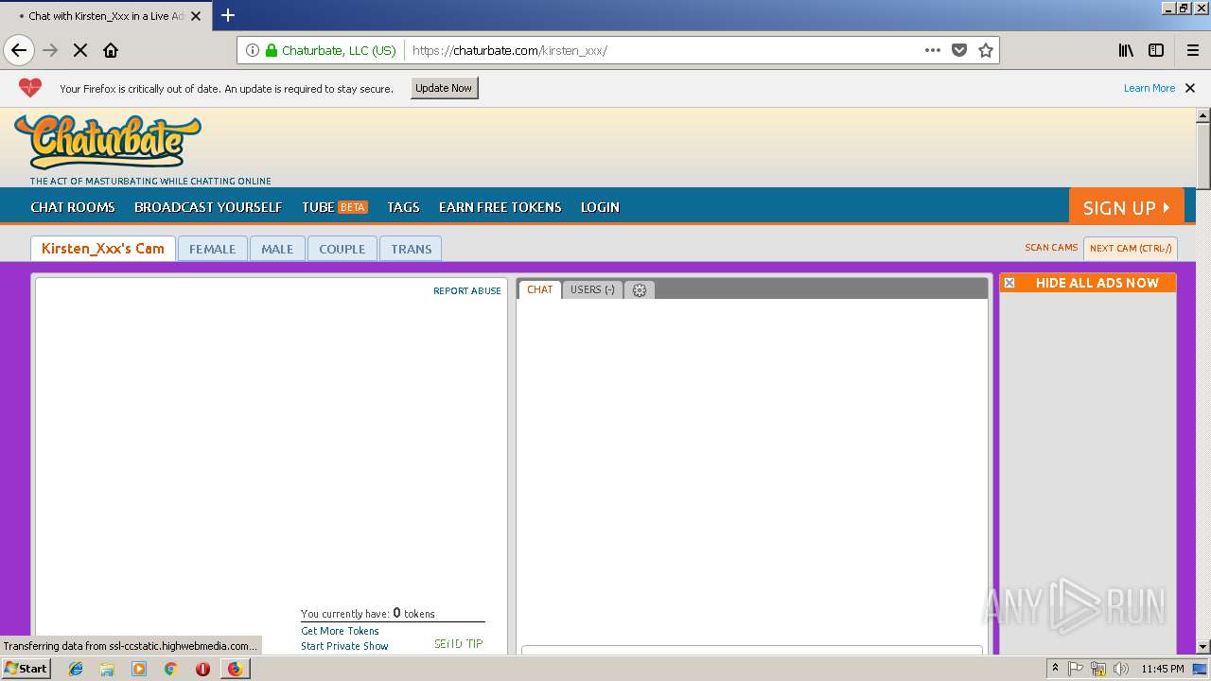The image size is (1211, 681).
Task: Bookmark this page with the star
Action: [986, 50]
